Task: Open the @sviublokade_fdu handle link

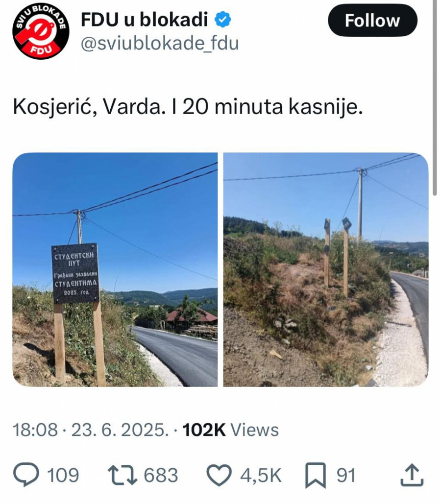Action: pos(160,44)
